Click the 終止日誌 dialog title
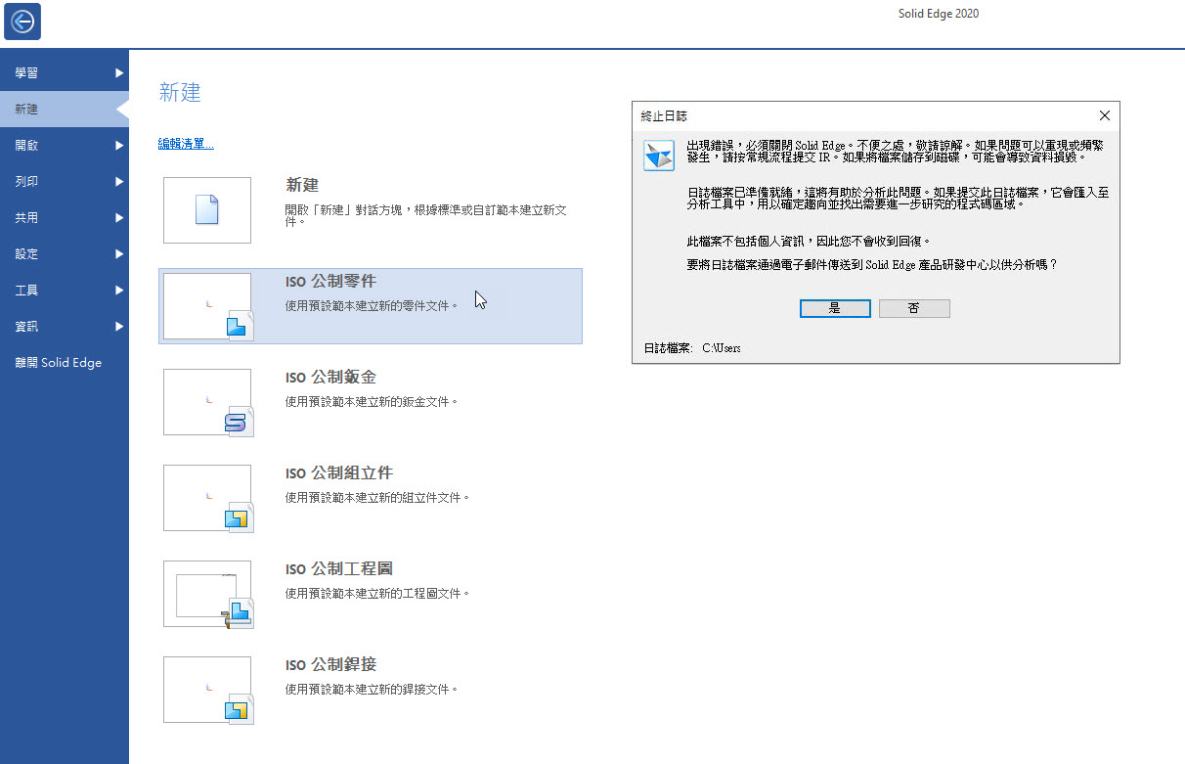 [x=664, y=115]
